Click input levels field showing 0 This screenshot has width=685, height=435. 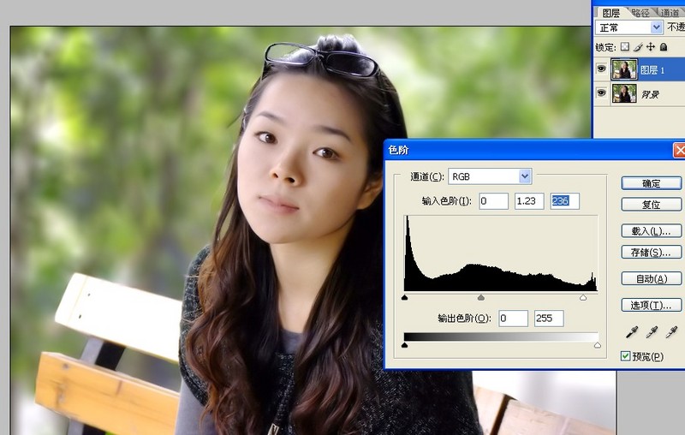[494, 201]
